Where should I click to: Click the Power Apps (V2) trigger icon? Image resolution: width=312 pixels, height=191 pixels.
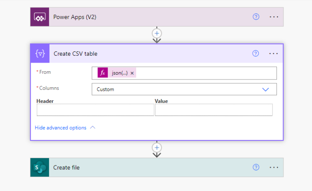click(39, 17)
